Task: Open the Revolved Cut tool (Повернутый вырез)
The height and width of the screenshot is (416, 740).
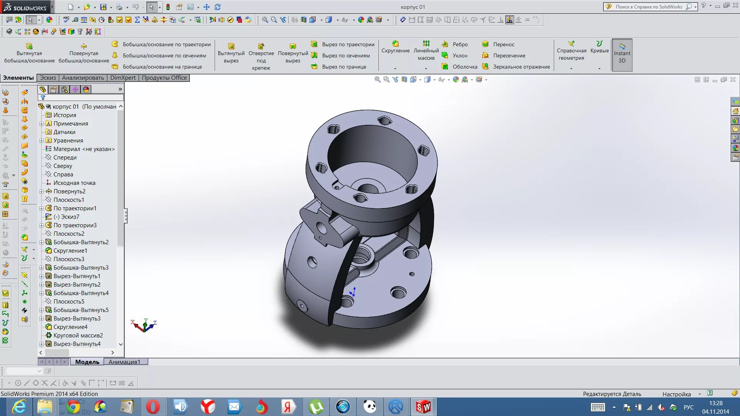Action: pyautogui.click(x=293, y=47)
